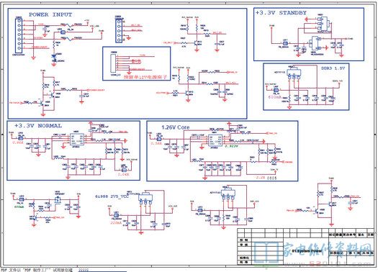Select the MOSFET symbol in bottom-left circuit
Viewport: 378px width, 272px height.
[x=58, y=200]
